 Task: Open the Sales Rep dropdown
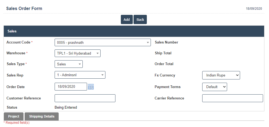[x=80, y=75]
